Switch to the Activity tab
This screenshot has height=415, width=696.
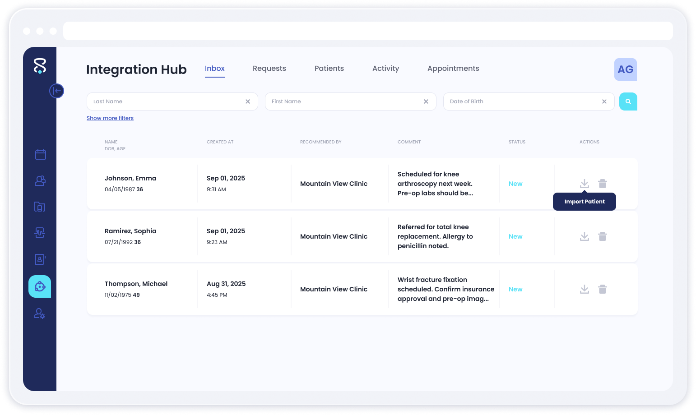[x=385, y=68]
